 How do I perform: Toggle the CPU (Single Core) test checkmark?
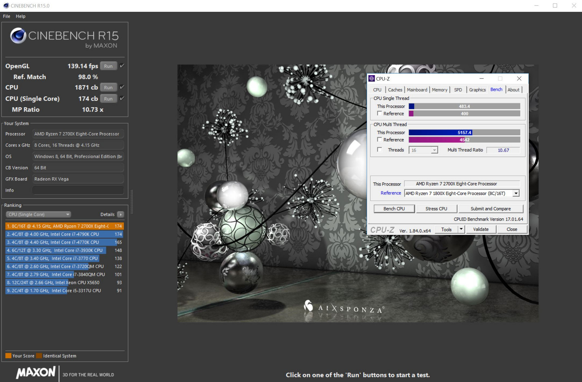pyautogui.click(x=122, y=98)
